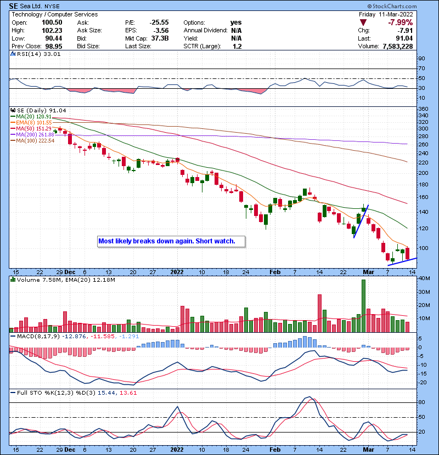Click the last red candlestick near 100

pos(407,253)
